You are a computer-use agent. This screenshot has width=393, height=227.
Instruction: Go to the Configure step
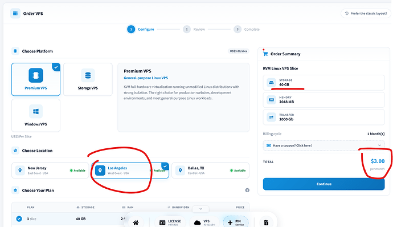[141, 30]
